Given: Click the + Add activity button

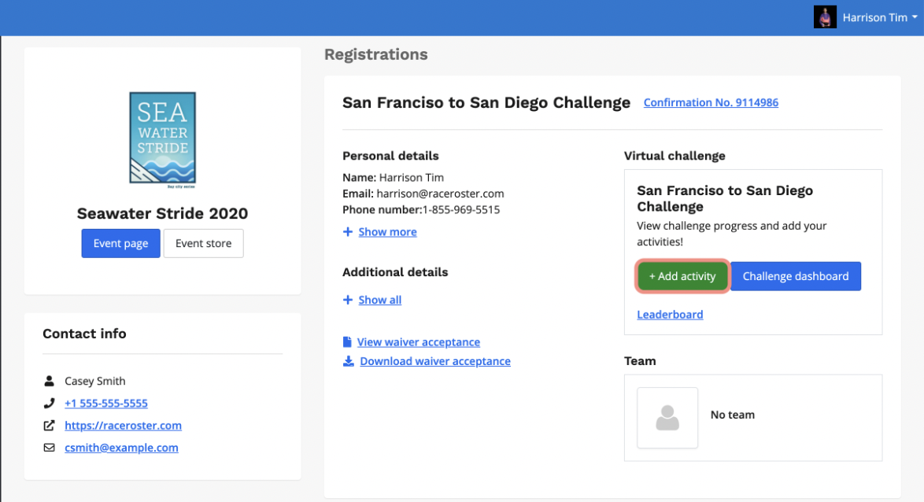Looking at the screenshot, I should tap(682, 276).
